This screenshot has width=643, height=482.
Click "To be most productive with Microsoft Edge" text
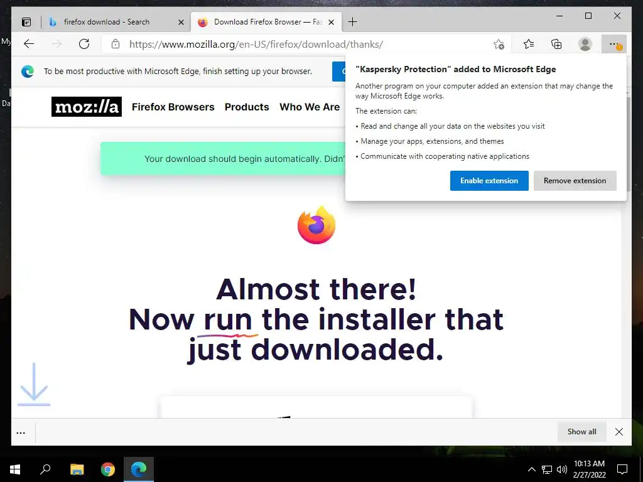pyautogui.click(x=178, y=72)
